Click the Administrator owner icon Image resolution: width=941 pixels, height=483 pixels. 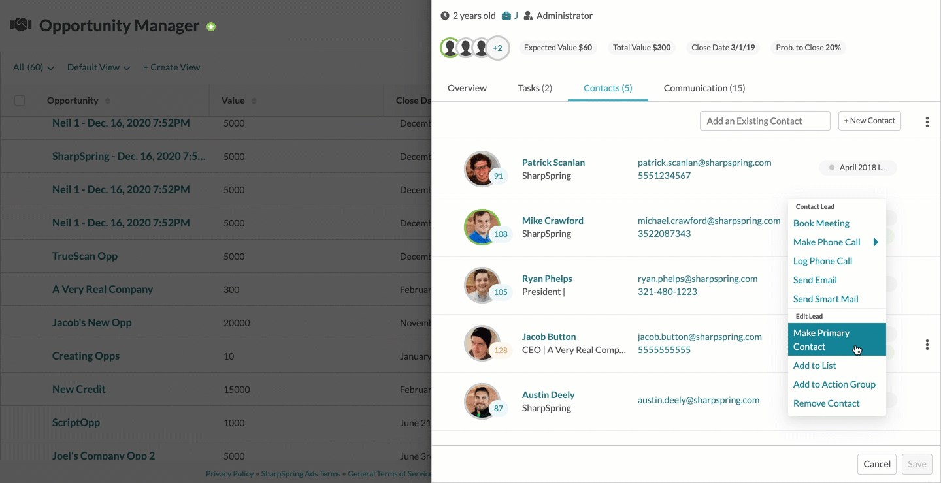click(x=529, y=16)
